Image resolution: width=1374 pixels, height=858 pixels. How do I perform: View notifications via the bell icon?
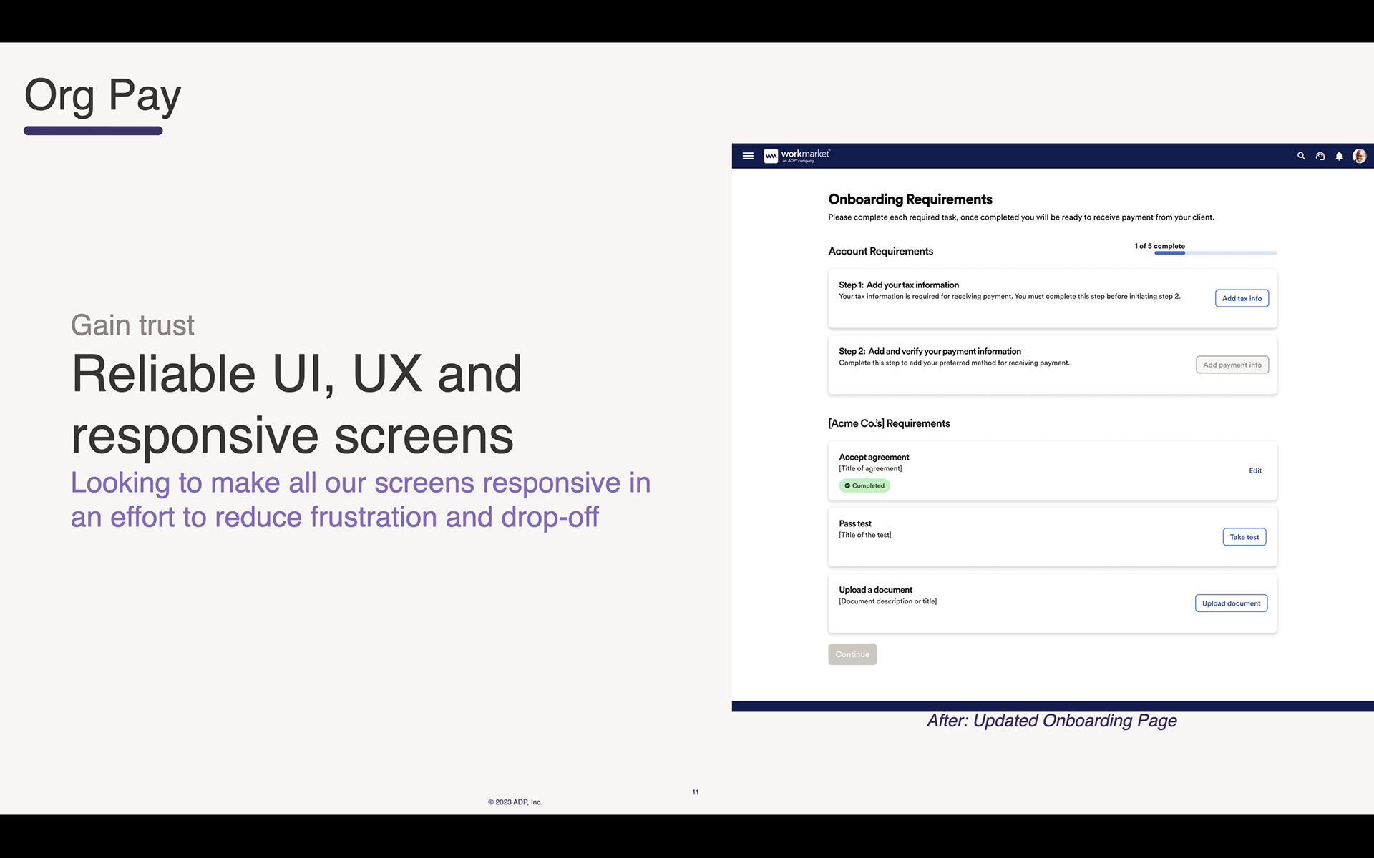pos(1339,156)
